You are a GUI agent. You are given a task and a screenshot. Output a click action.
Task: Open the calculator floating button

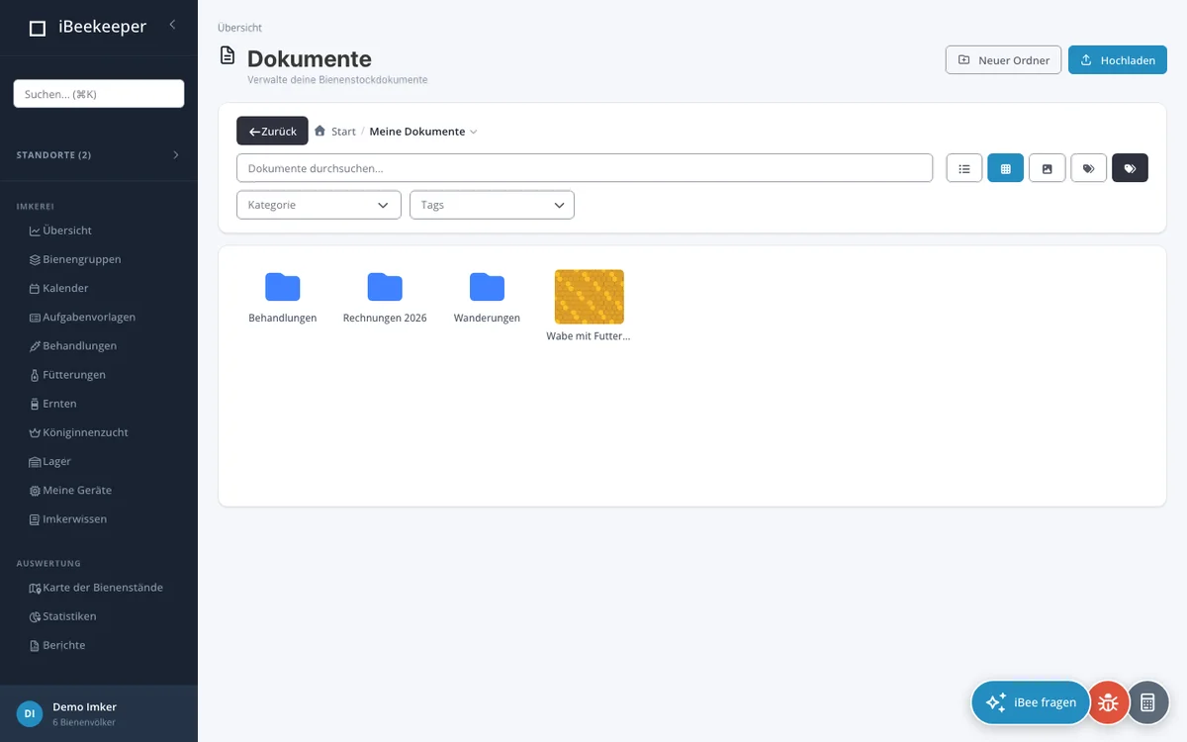pos(1147,702)
